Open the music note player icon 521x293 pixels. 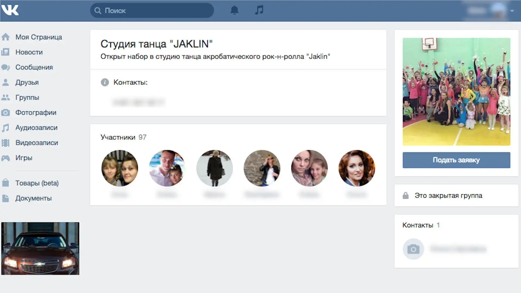(x=259, y=10)
